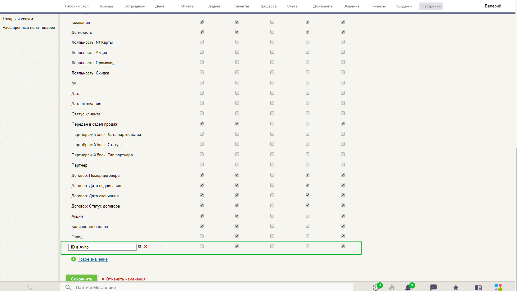The image size is (517, 291).
Task: Check Партнёр row third-column checkbox
Action: point(272,164)
